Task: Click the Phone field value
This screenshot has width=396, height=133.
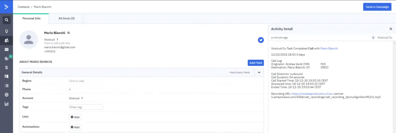Action: point(70,89)
